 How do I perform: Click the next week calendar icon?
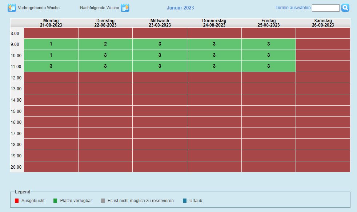[x=125, y=8]
